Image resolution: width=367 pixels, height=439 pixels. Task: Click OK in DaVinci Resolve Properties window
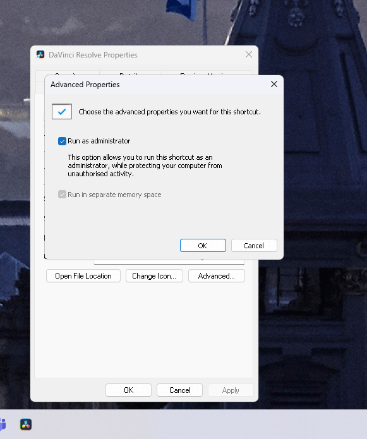(128, 390)
